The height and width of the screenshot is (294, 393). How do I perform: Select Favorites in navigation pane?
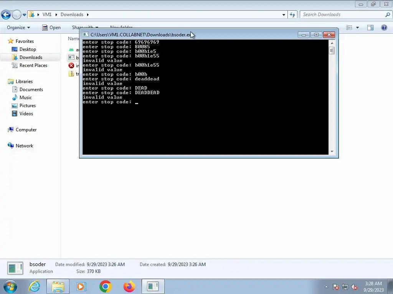(25, 41)
